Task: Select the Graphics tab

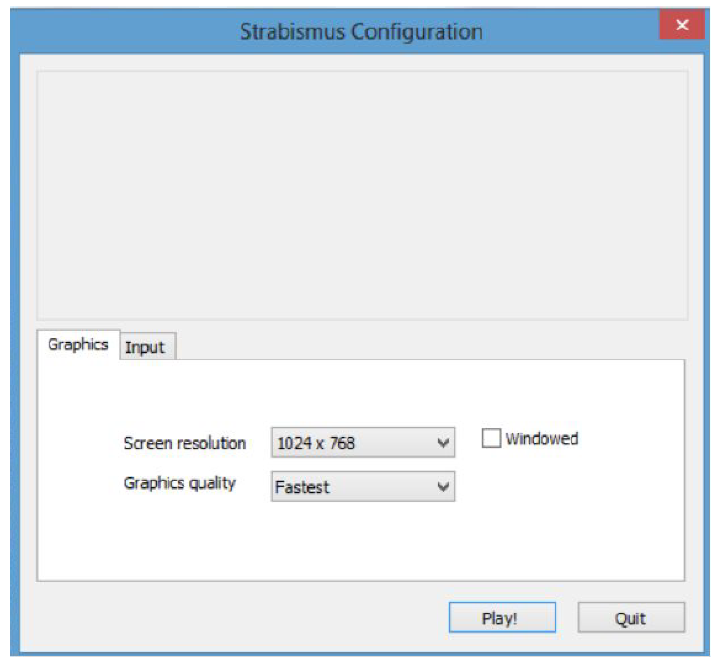Action: (x=78, y=345)
